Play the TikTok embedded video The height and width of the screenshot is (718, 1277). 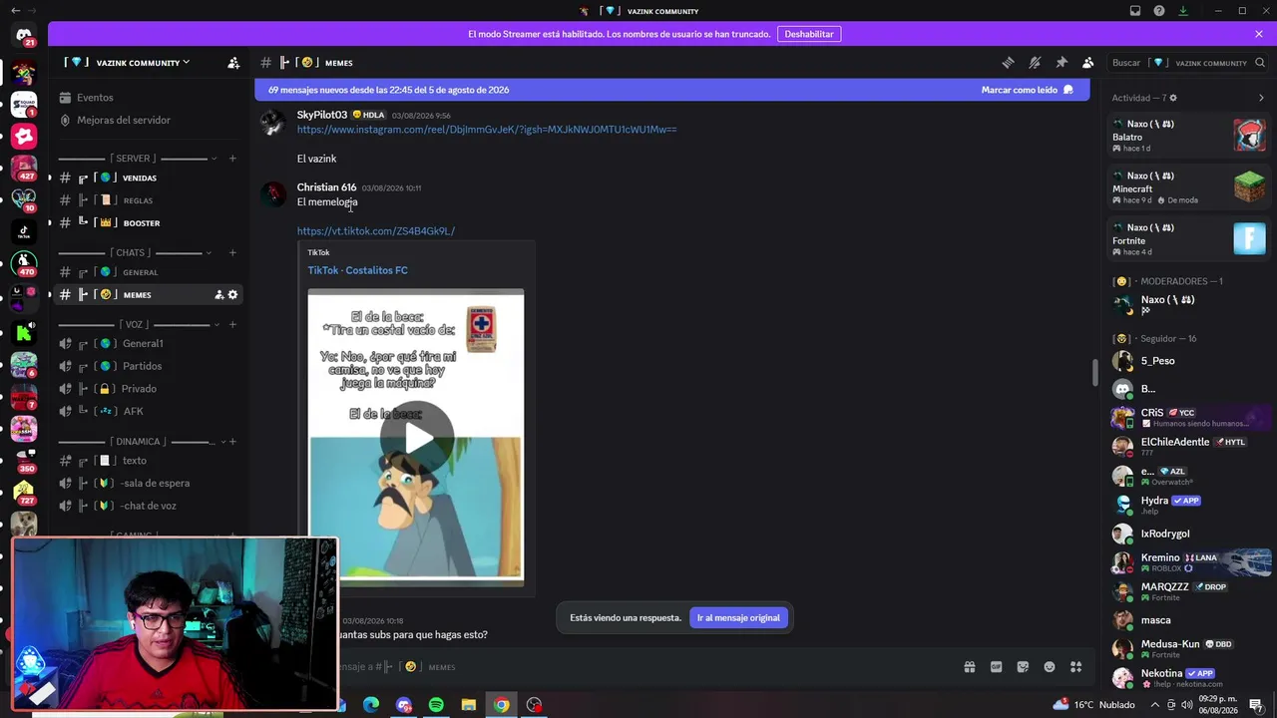click(x=418, y=438)
